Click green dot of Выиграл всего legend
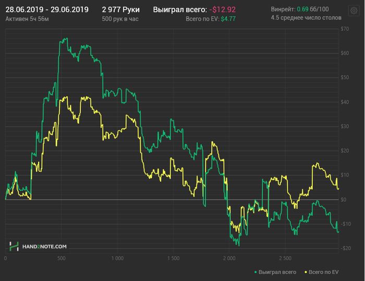 click(x=255, y=272)
